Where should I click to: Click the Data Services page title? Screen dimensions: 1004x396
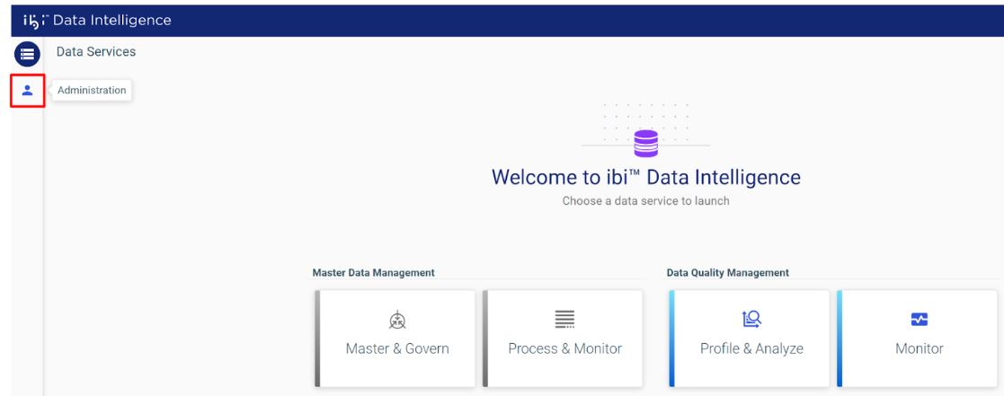tap(96, 52)
